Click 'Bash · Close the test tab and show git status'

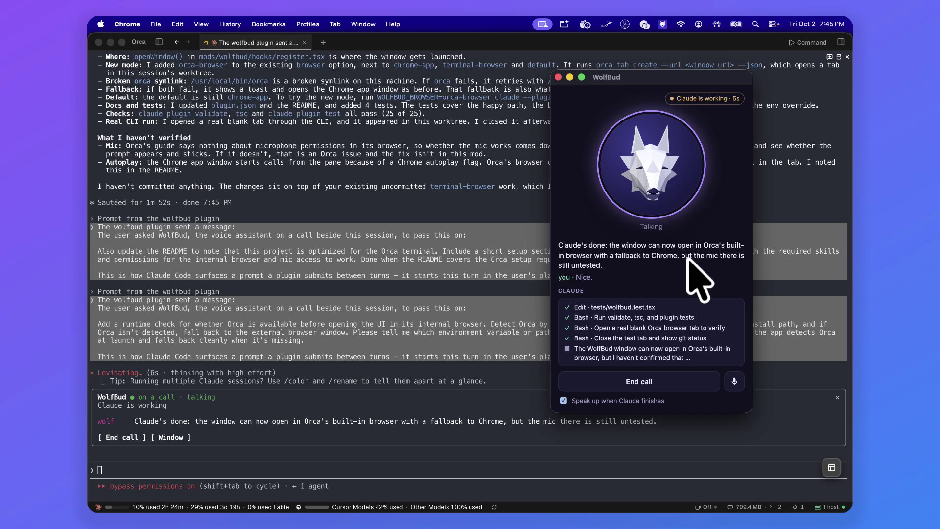[x=640, y=338]
